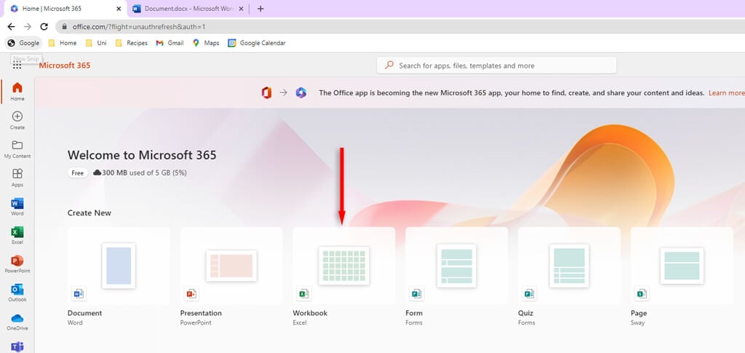The height and width of the screenshot is (353, 745).
Task: Open the Gmail bookmark
Action: (x=170, y=43)
